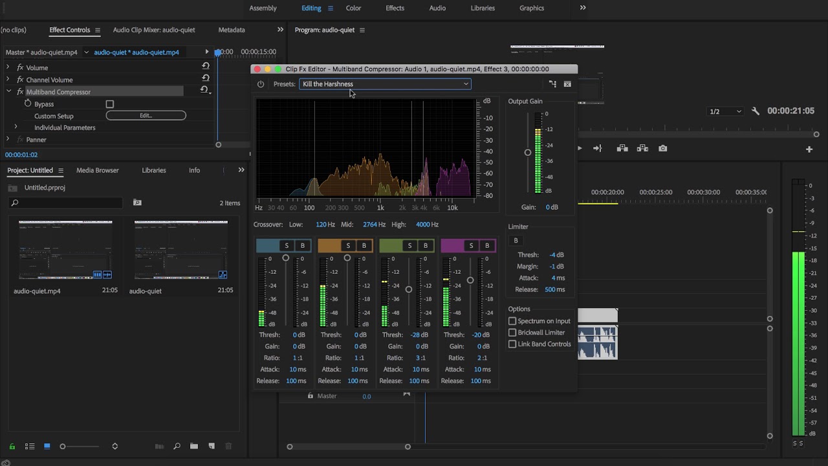
Task: Create a New Bin in Project panel
Action: pos(193,446)
